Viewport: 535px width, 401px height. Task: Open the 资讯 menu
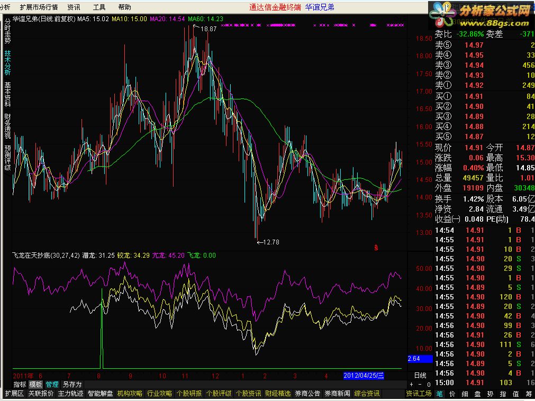click(74, 7)
